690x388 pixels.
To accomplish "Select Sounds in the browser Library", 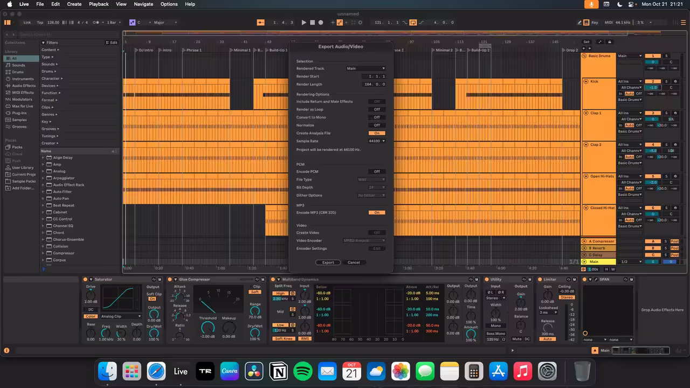I will tap(18, 65).
